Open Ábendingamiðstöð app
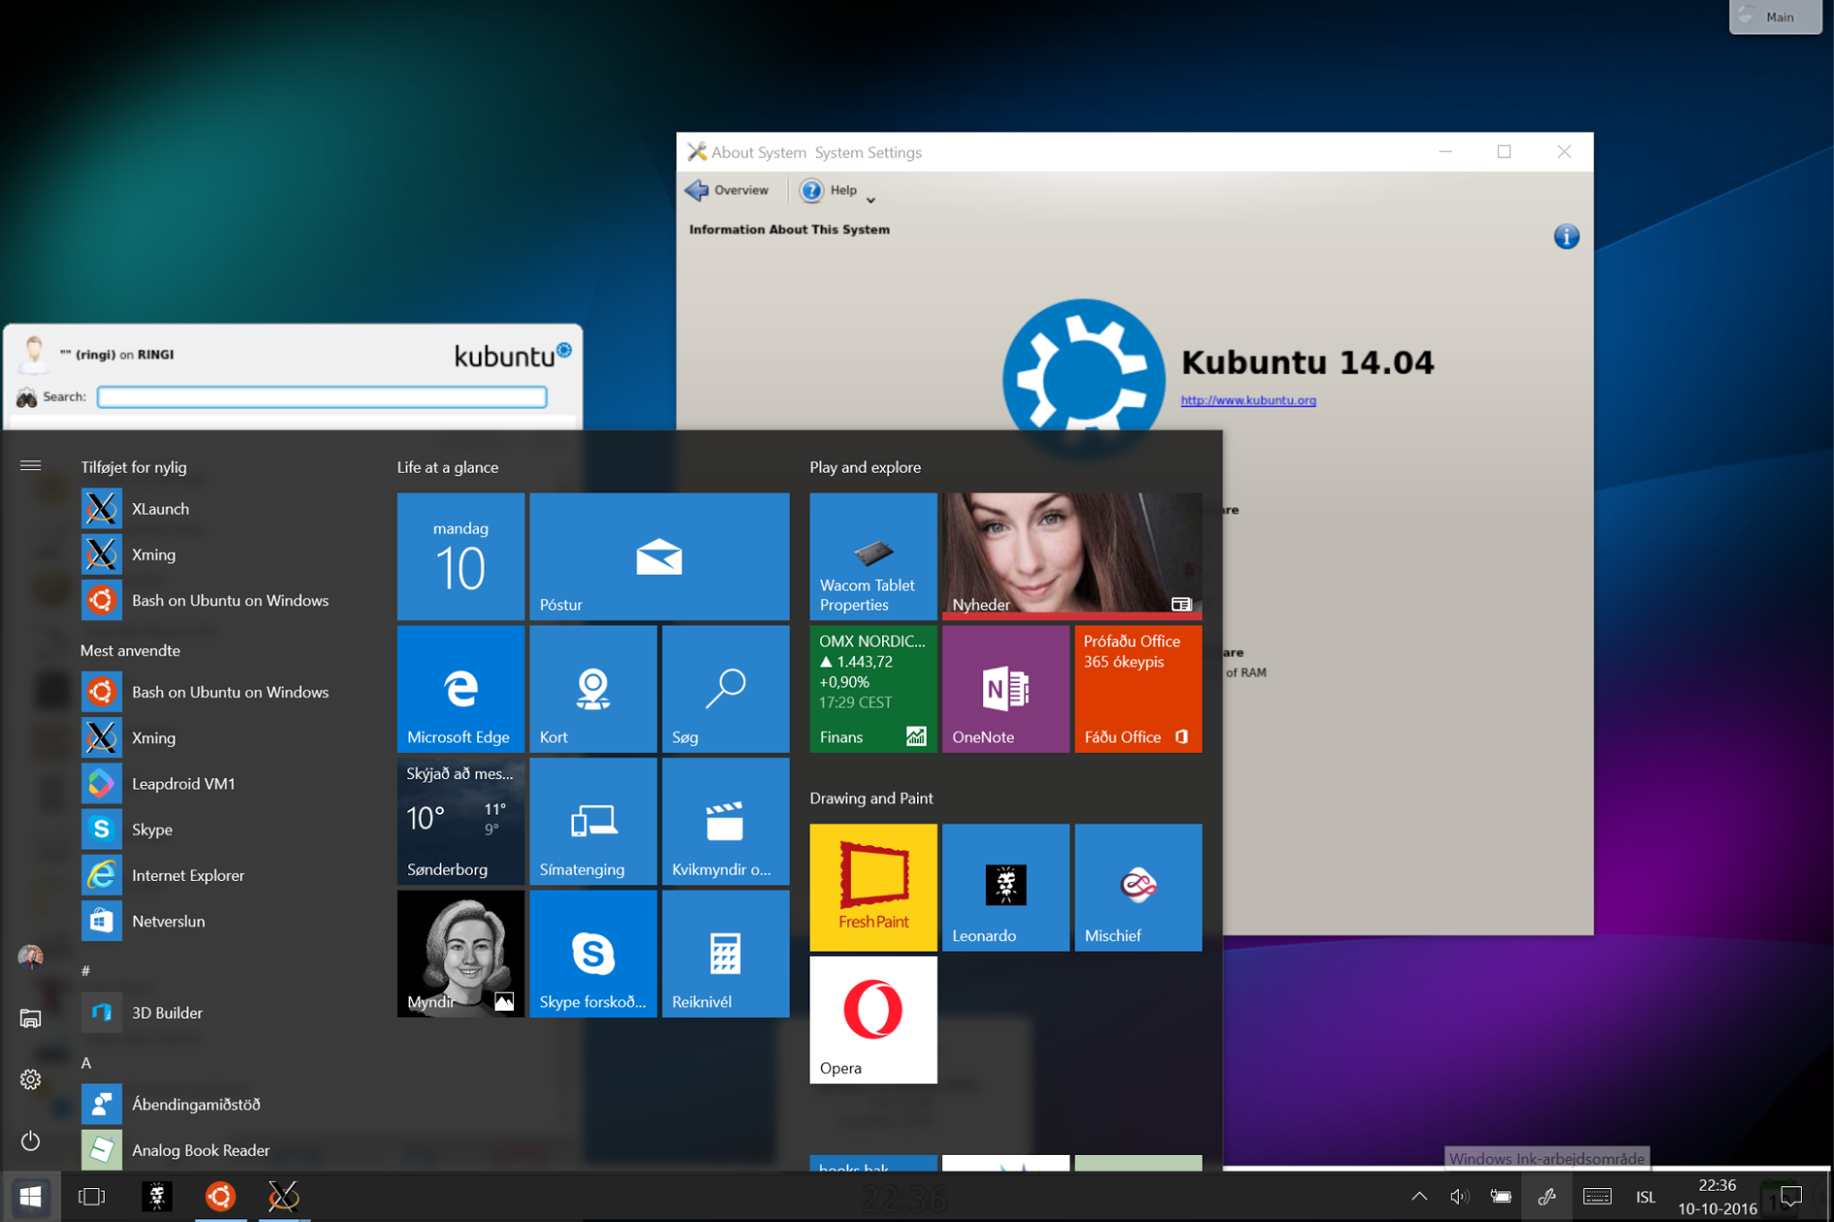This screenshot has width=1834, height=1222. click(206, 1104)
